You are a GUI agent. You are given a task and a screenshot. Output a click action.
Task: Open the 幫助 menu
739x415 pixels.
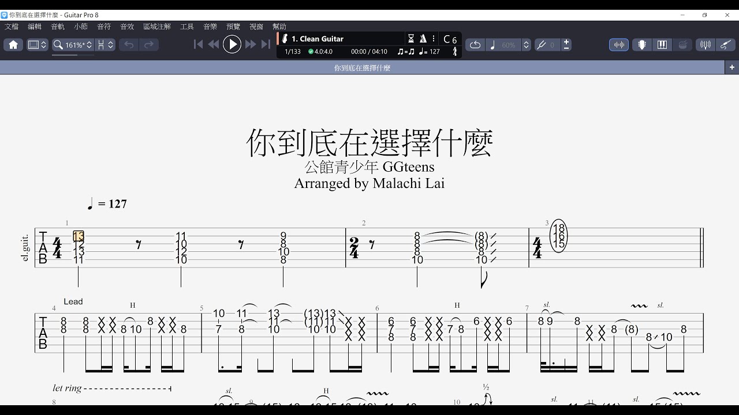click(x=279, y=27)
